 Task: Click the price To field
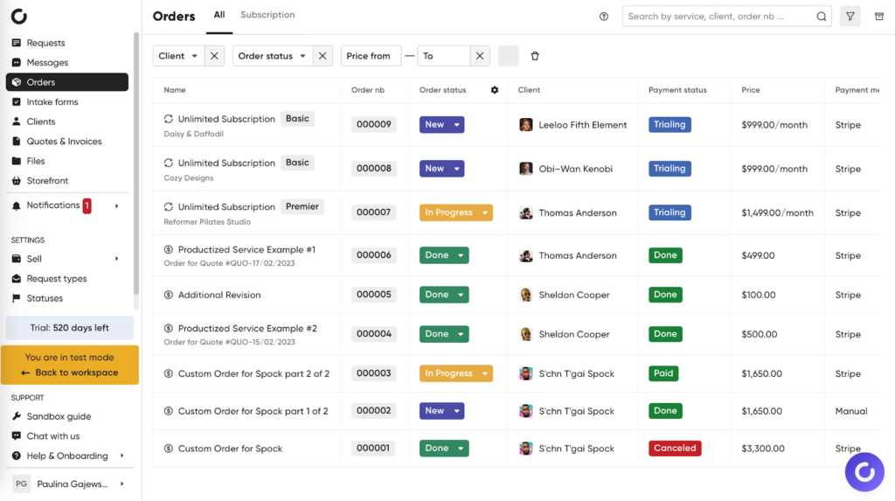(443, 56)
